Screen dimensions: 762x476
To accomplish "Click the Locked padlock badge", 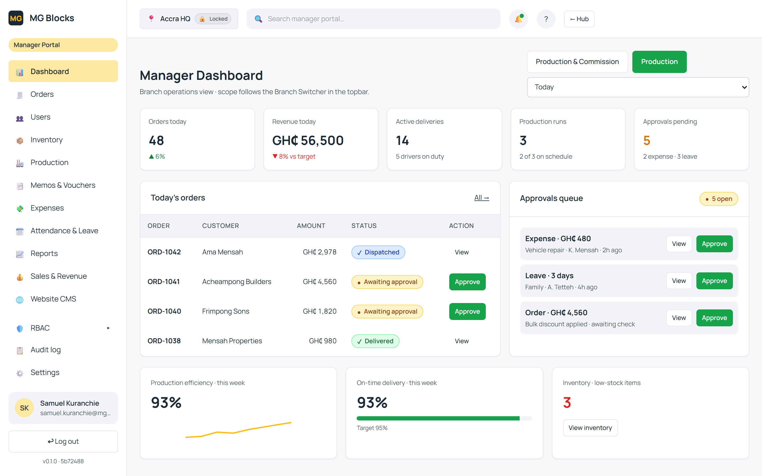I will click(213, 19).
